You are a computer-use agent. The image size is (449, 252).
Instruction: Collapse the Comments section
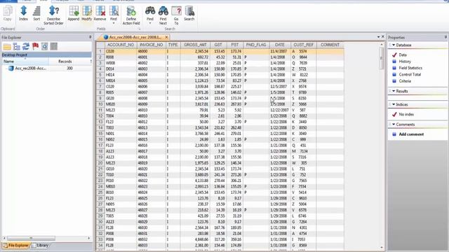tap(394, 125)
